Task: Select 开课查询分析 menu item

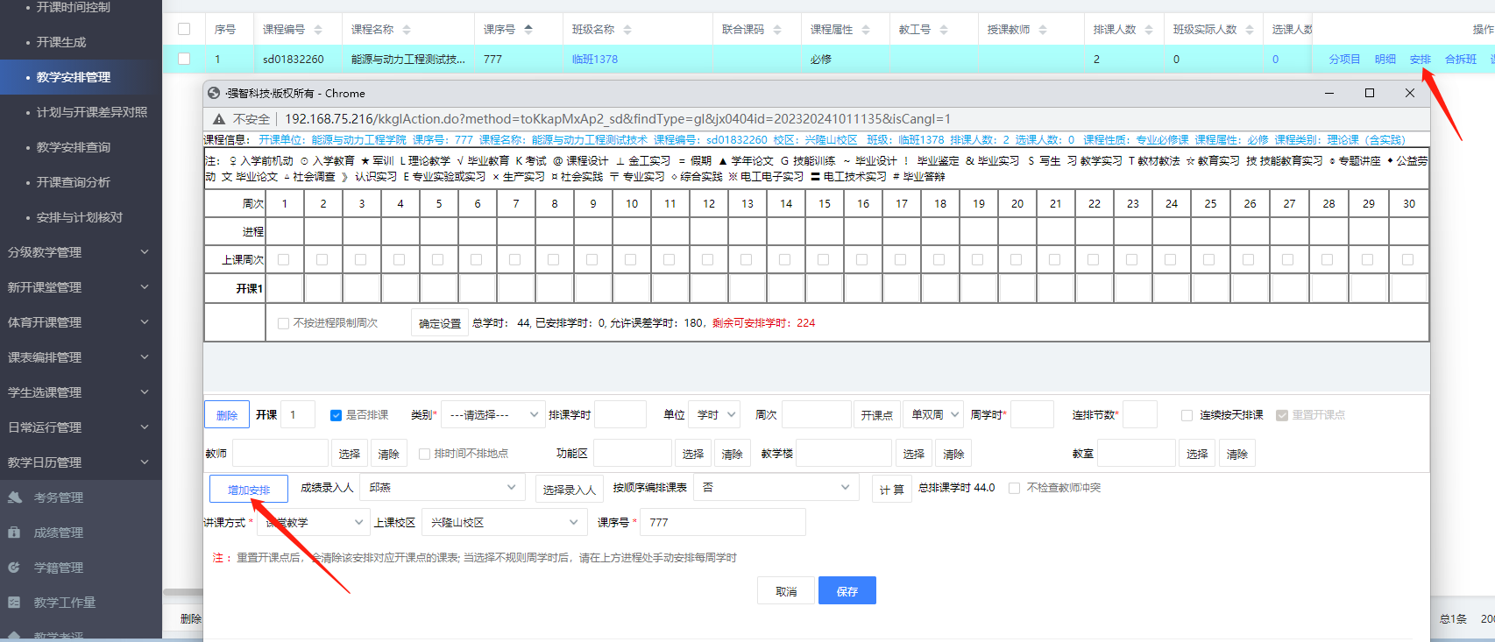Action: [74, 182]
